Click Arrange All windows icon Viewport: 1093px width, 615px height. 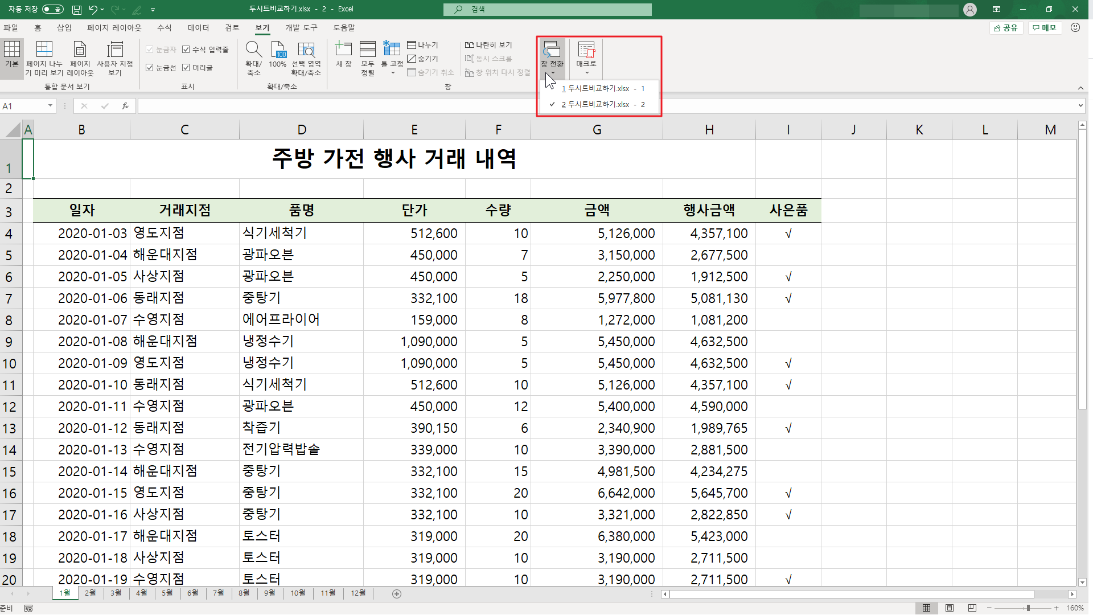368,50
